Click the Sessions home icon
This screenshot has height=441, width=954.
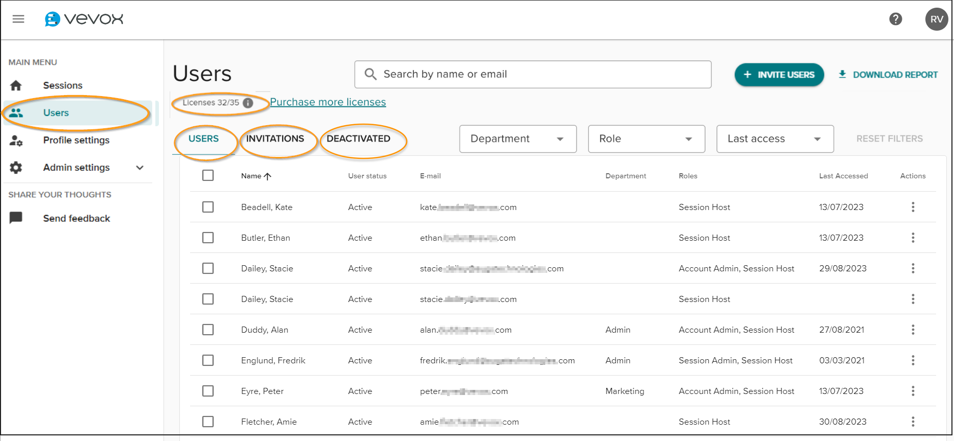pyautogui.click(x=16, y=85)
